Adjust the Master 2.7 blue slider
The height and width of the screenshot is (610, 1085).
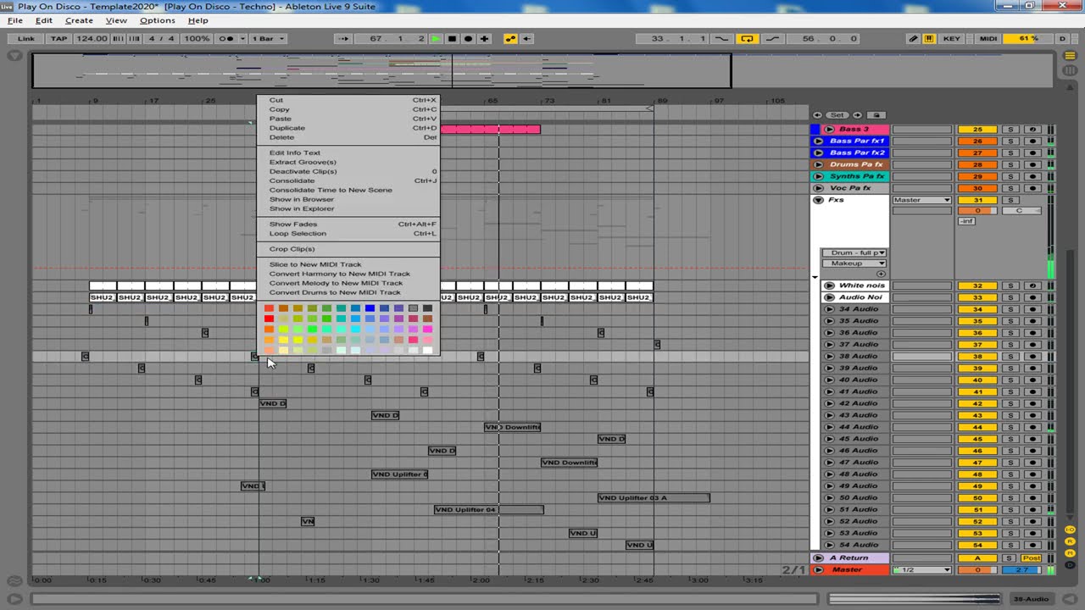(x=1021, y=570)
